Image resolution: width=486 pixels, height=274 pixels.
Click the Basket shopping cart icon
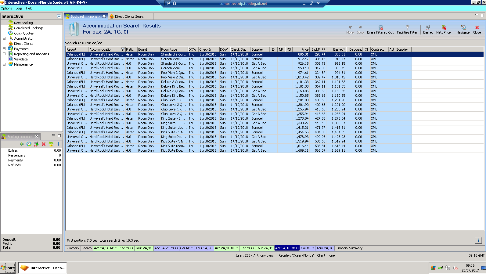[x=428, y=28]
